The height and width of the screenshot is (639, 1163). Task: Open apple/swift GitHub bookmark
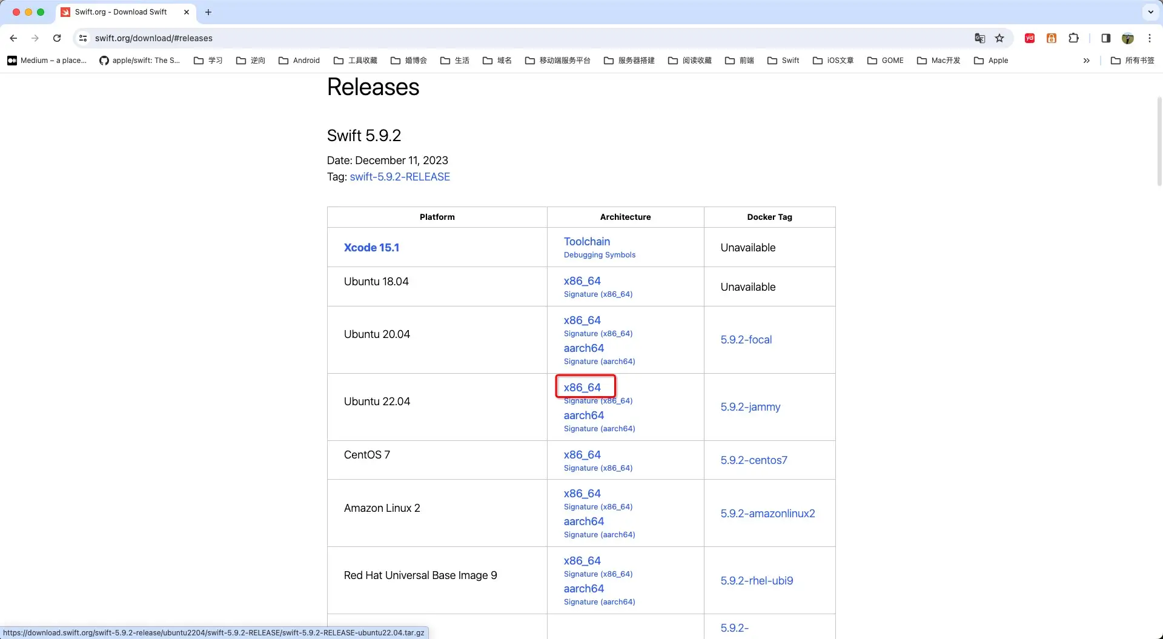point(140,61)
